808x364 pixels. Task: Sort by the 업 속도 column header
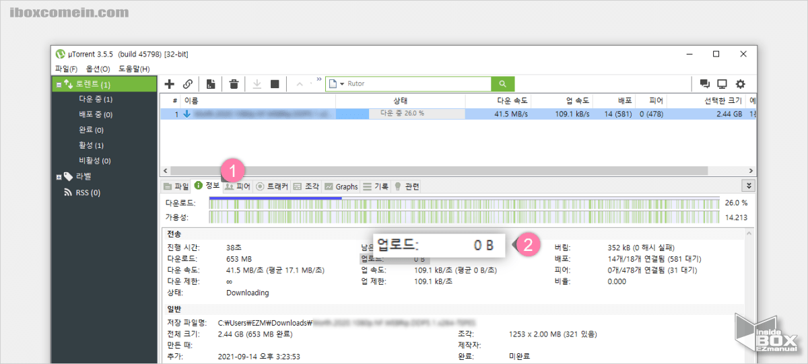tap(562, 100)
